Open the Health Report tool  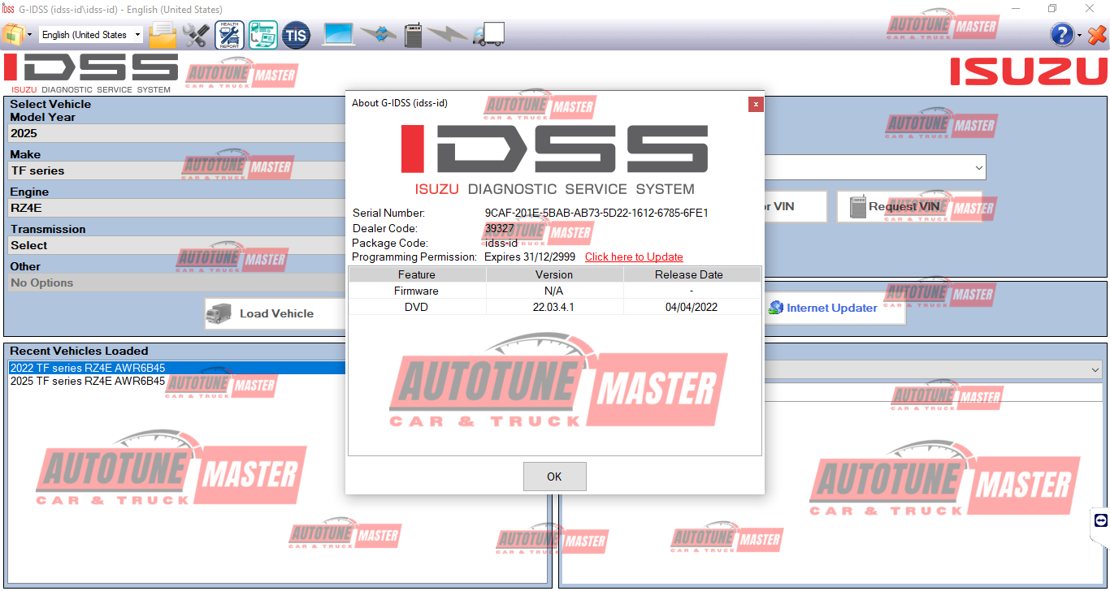point(228,34)
